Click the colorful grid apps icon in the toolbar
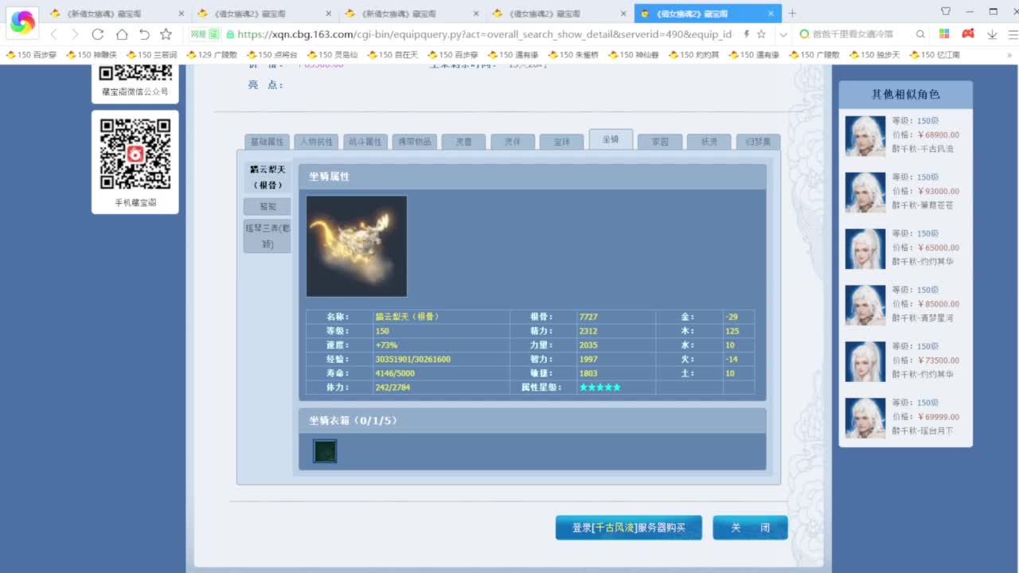The height and width of the screenshot is (573, 1019). [x=943, y=35]
